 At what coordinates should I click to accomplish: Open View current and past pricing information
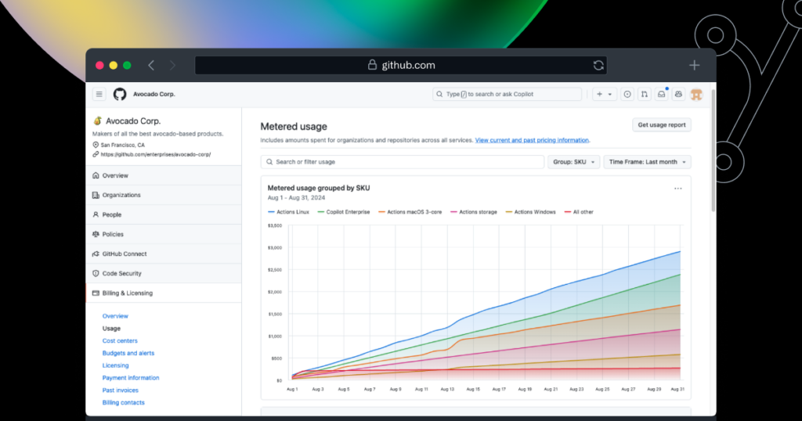pos(532,140)
